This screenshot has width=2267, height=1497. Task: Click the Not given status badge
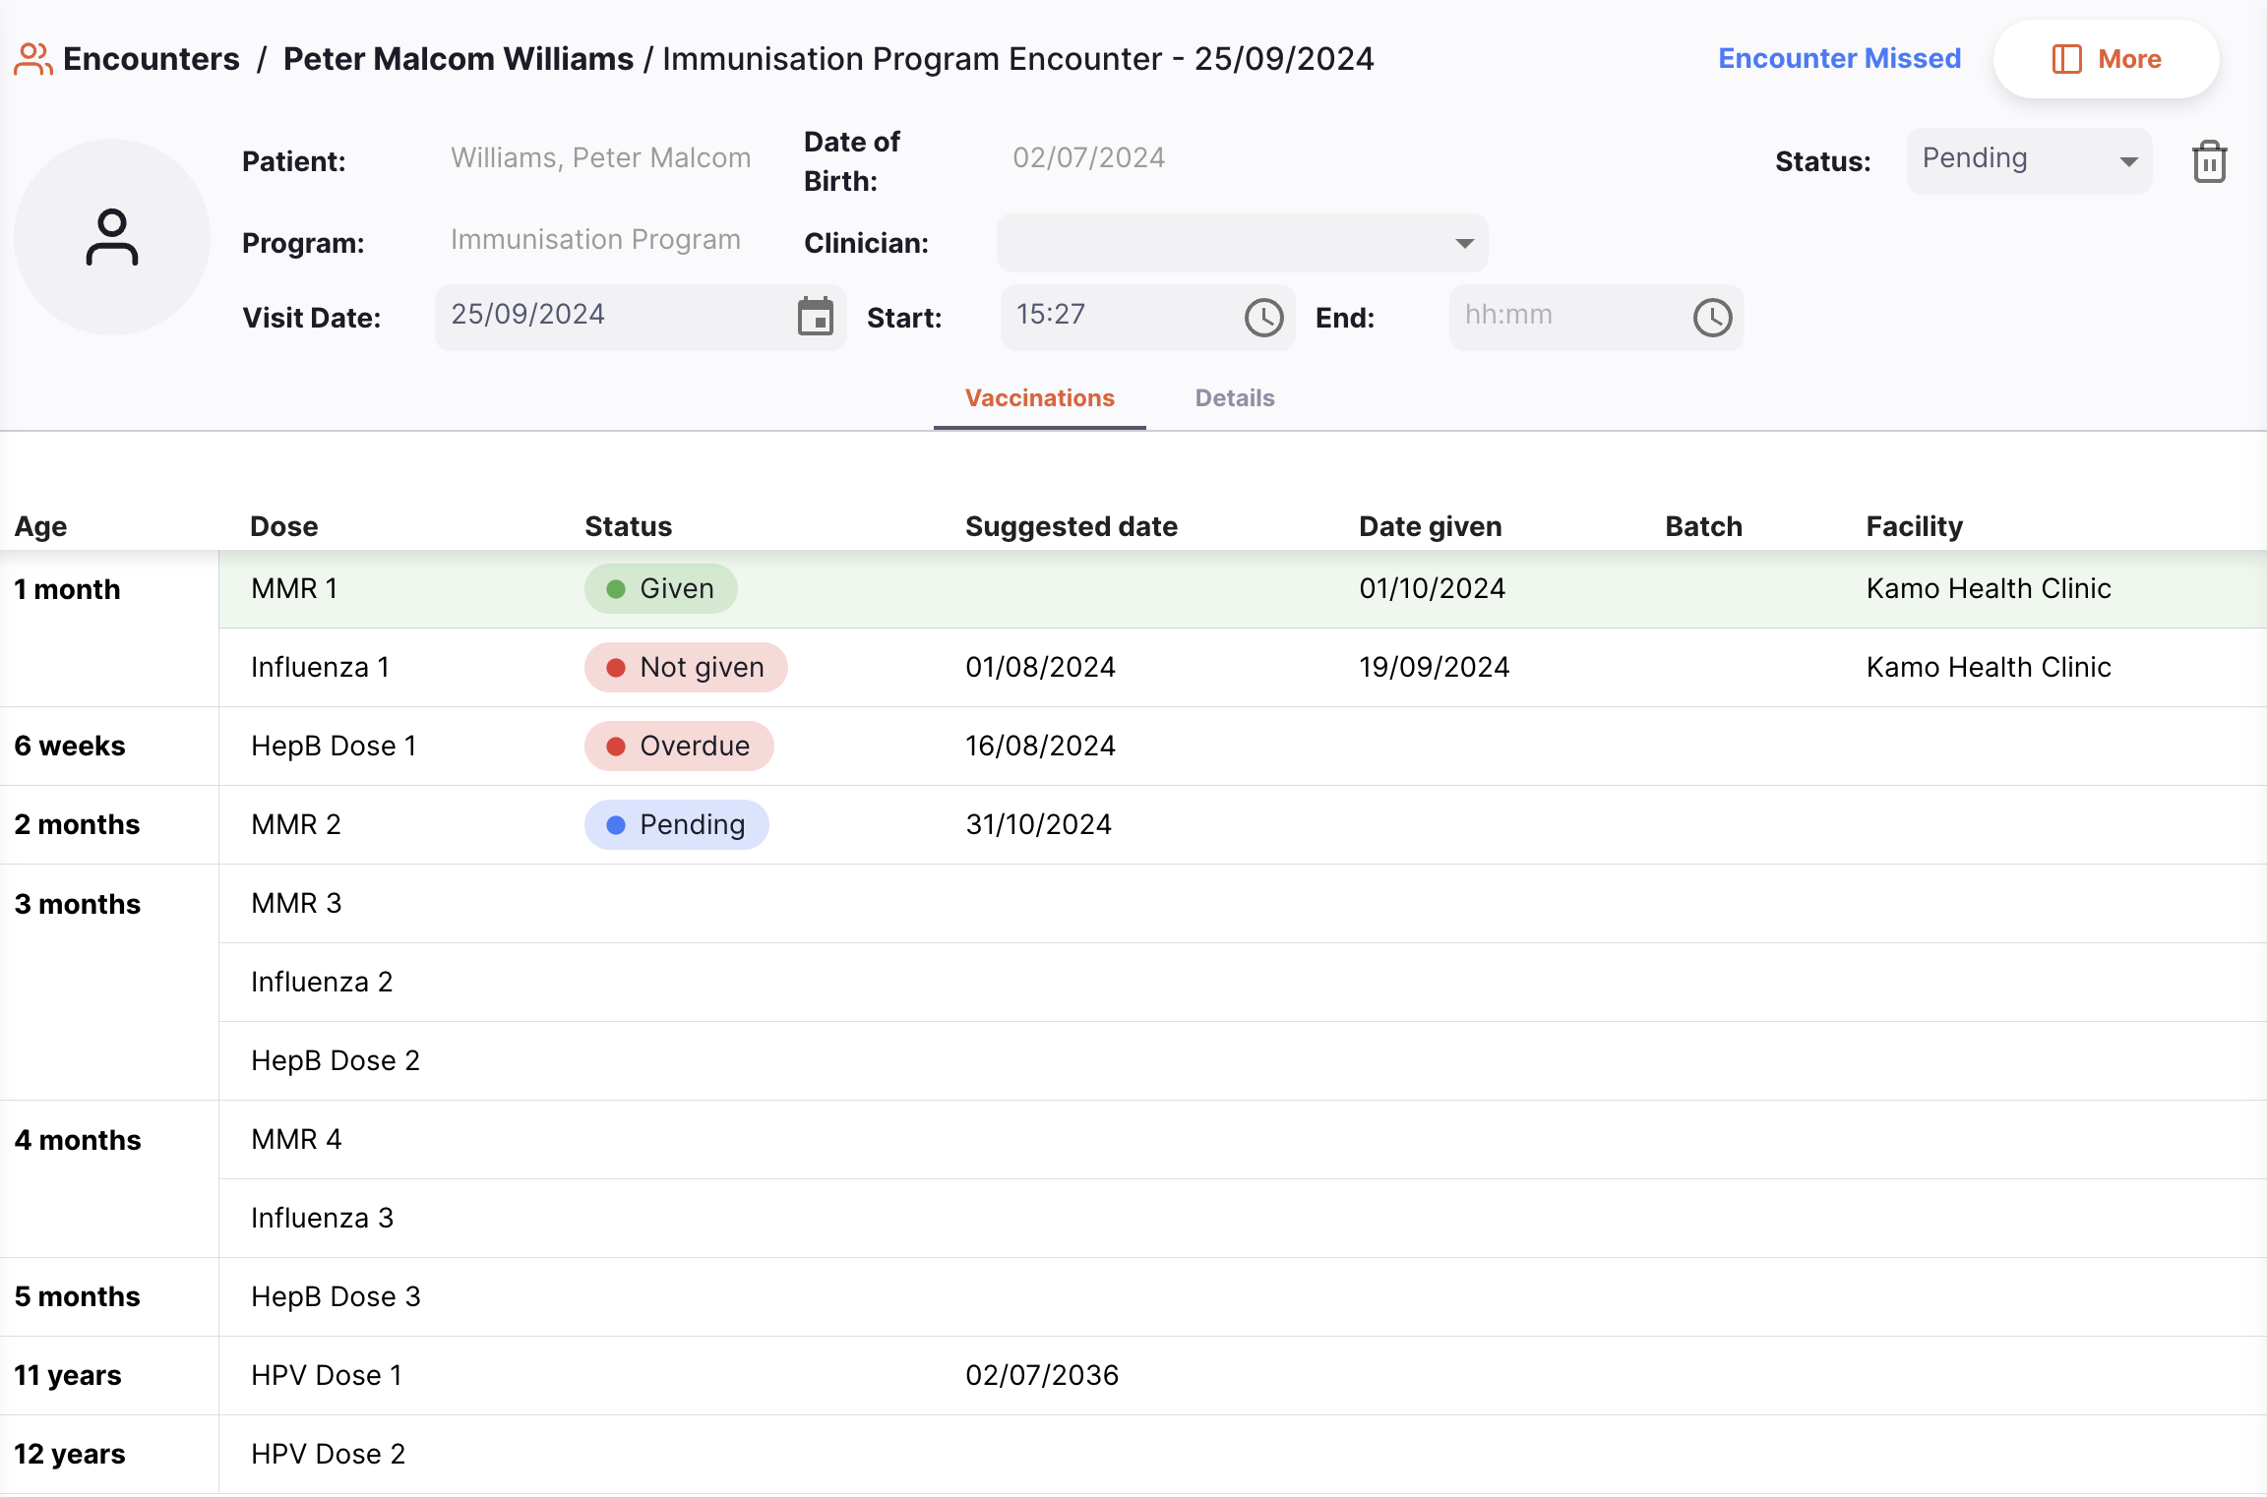point(686,667)
